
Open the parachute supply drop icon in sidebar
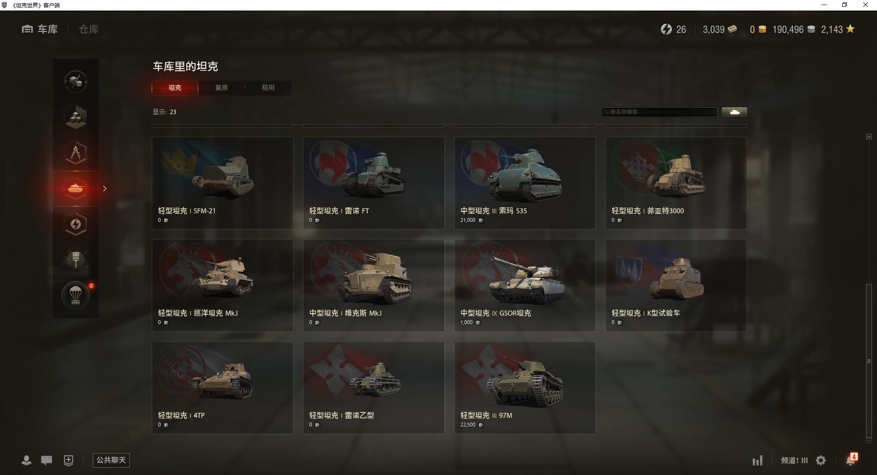76,296
